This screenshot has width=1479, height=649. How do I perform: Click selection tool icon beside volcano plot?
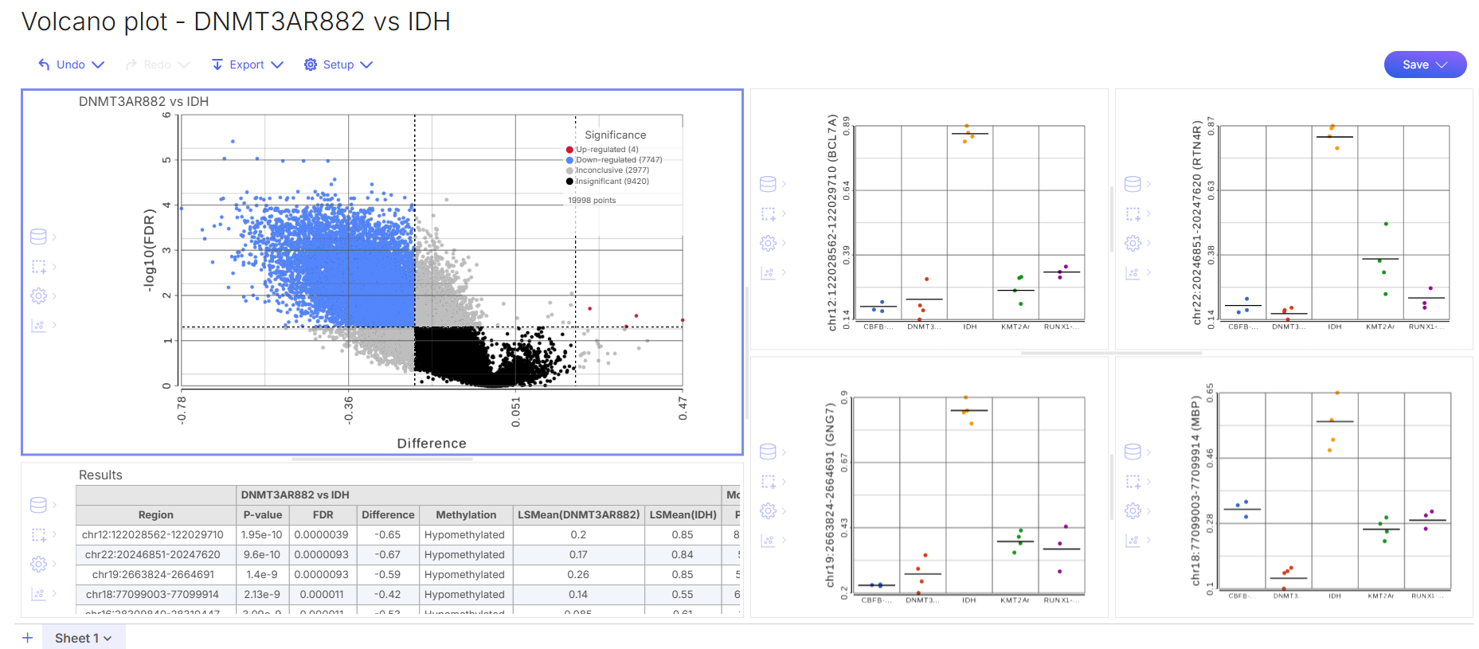[x=38, y=266]
